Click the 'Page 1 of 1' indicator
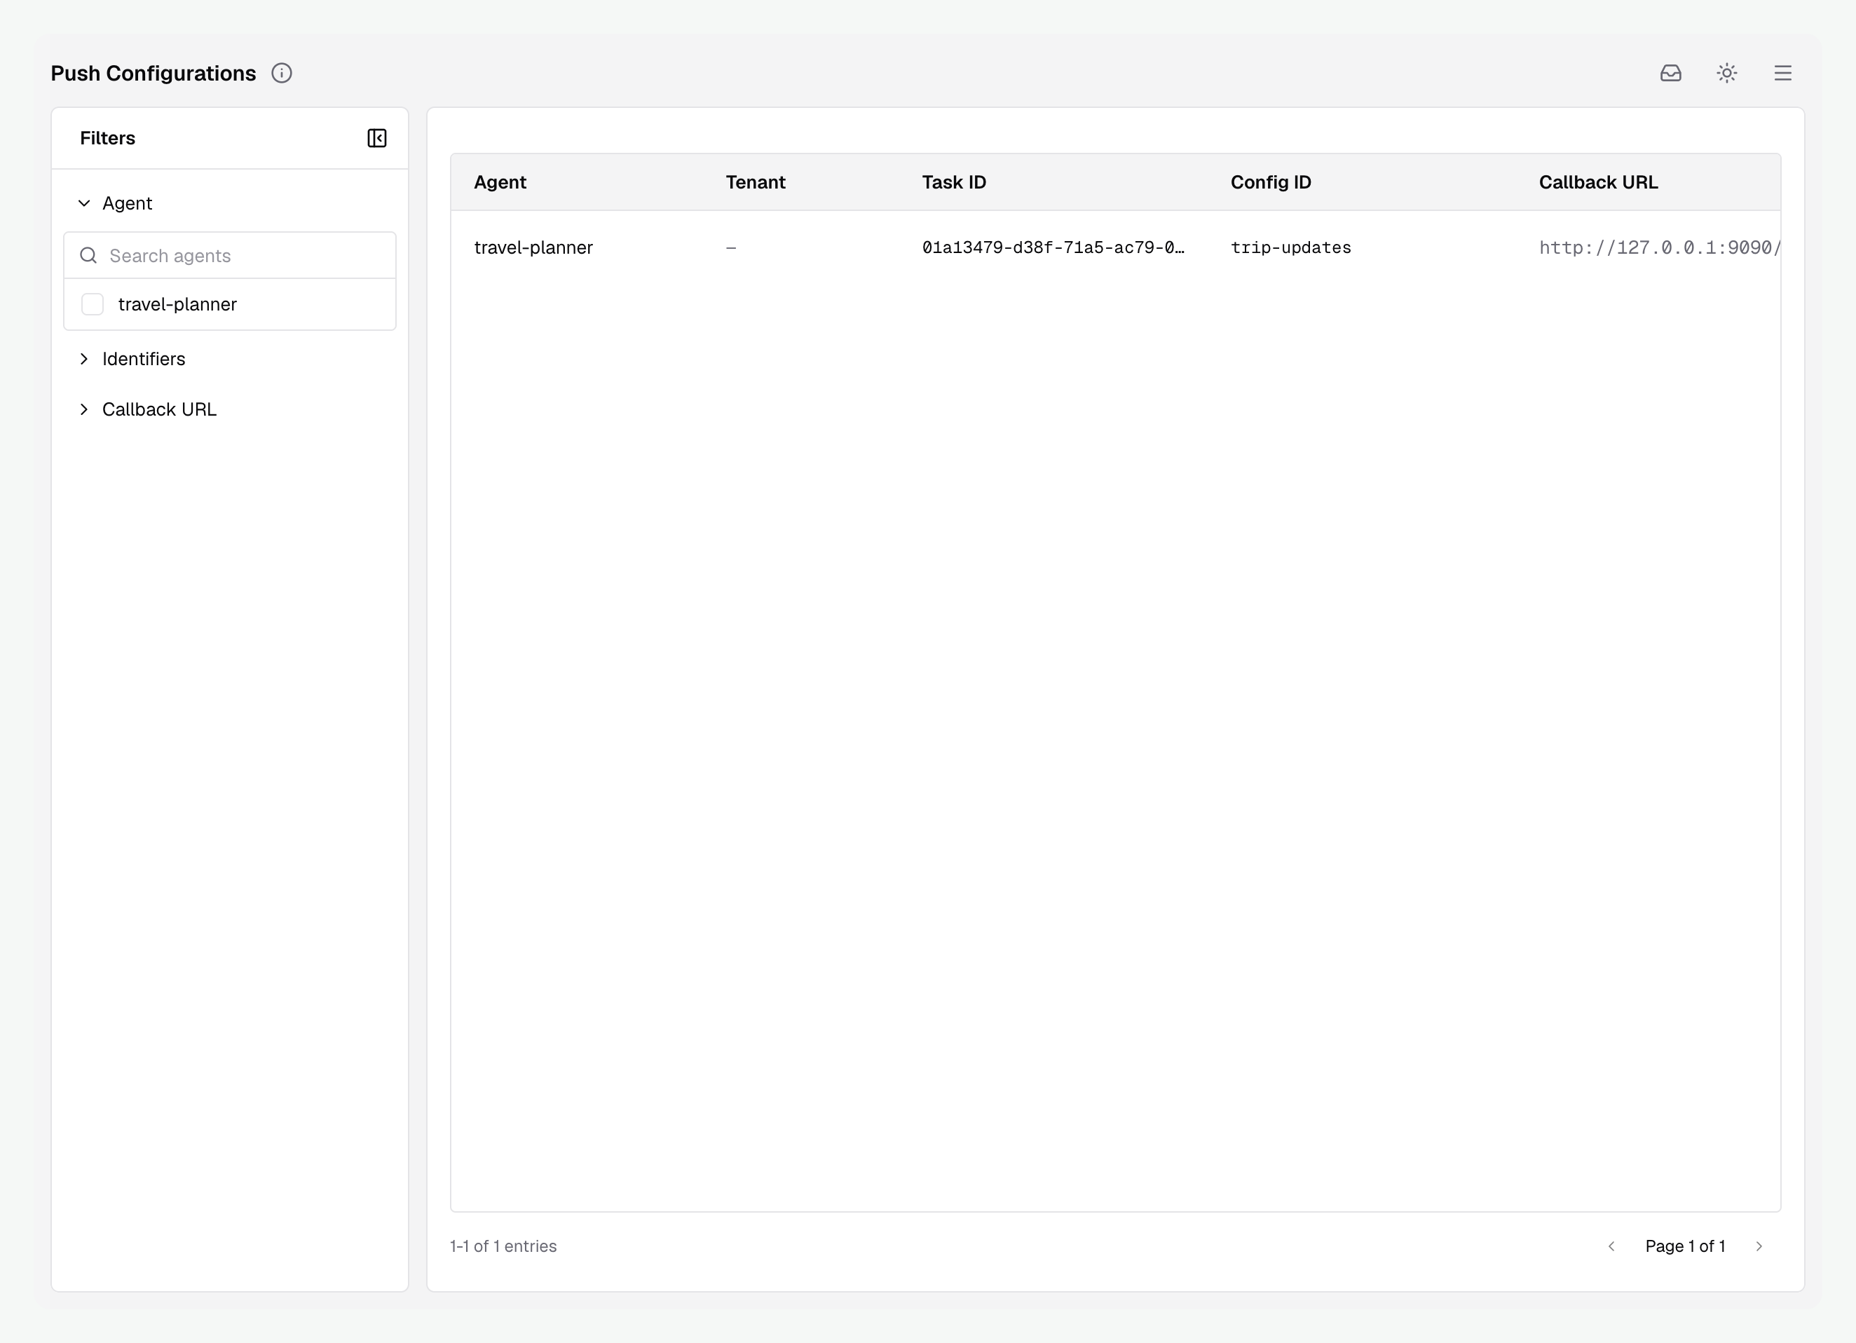Image resolution: width=1856 pixels, height=1343 pixels. pyautogui.click(x=1685, y=1246)
